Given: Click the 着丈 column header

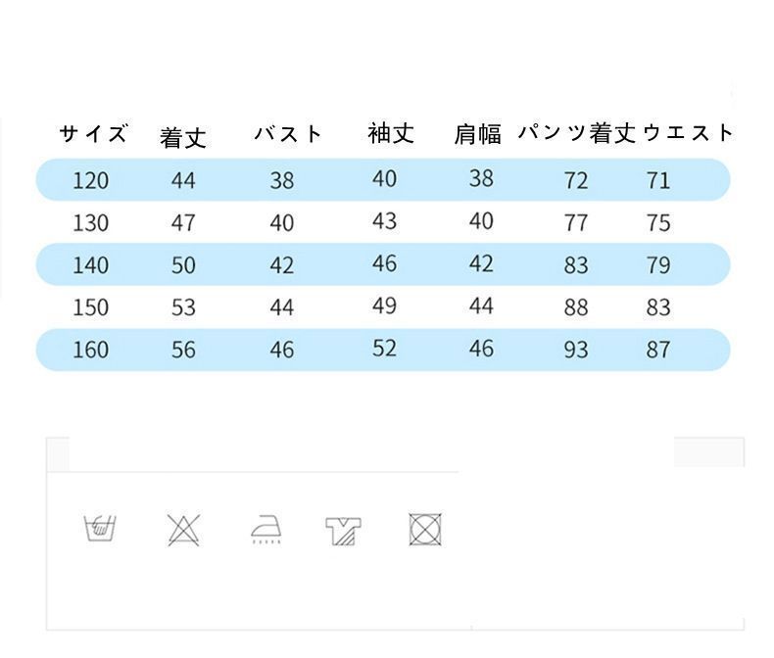Looking at the screenshot, I should pyautogui.click(x=183, y=137).
